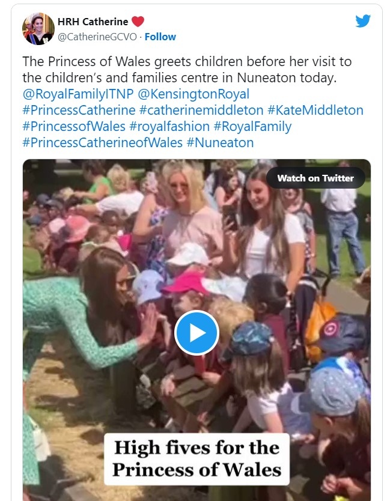Click the red heart emoji beside name

pos(138,22)
